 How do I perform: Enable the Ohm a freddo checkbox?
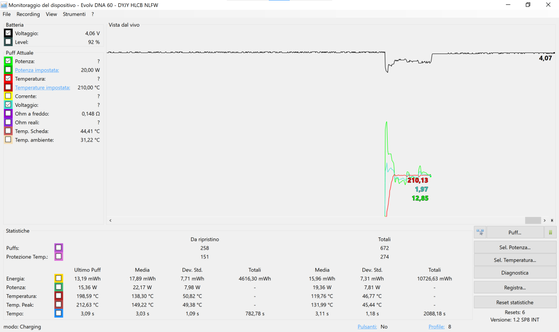tap(8, 114)
